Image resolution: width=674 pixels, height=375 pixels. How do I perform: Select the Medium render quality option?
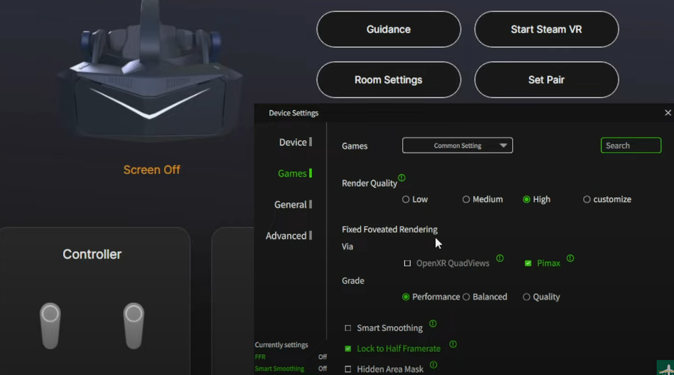point(466,199)
